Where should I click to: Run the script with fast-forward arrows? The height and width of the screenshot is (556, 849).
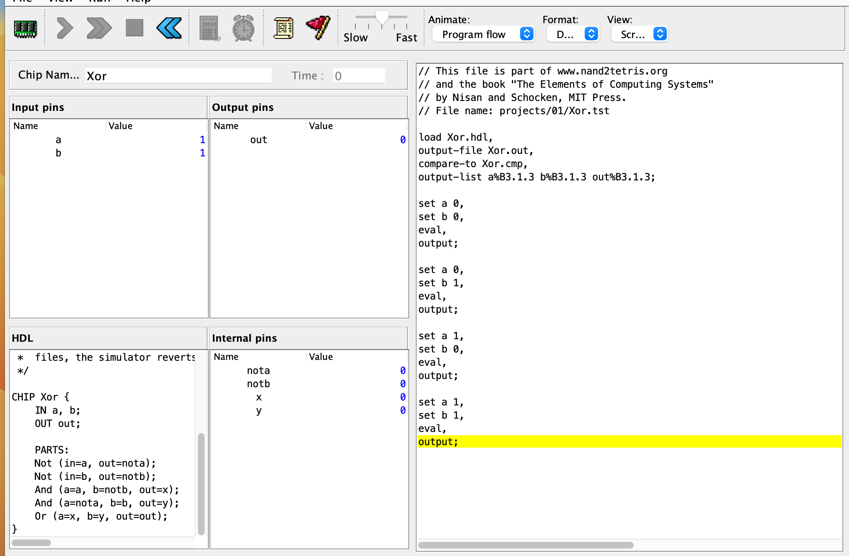click(x=99, y=28)
